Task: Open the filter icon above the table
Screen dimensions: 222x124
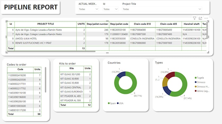Action: [194, 18]
